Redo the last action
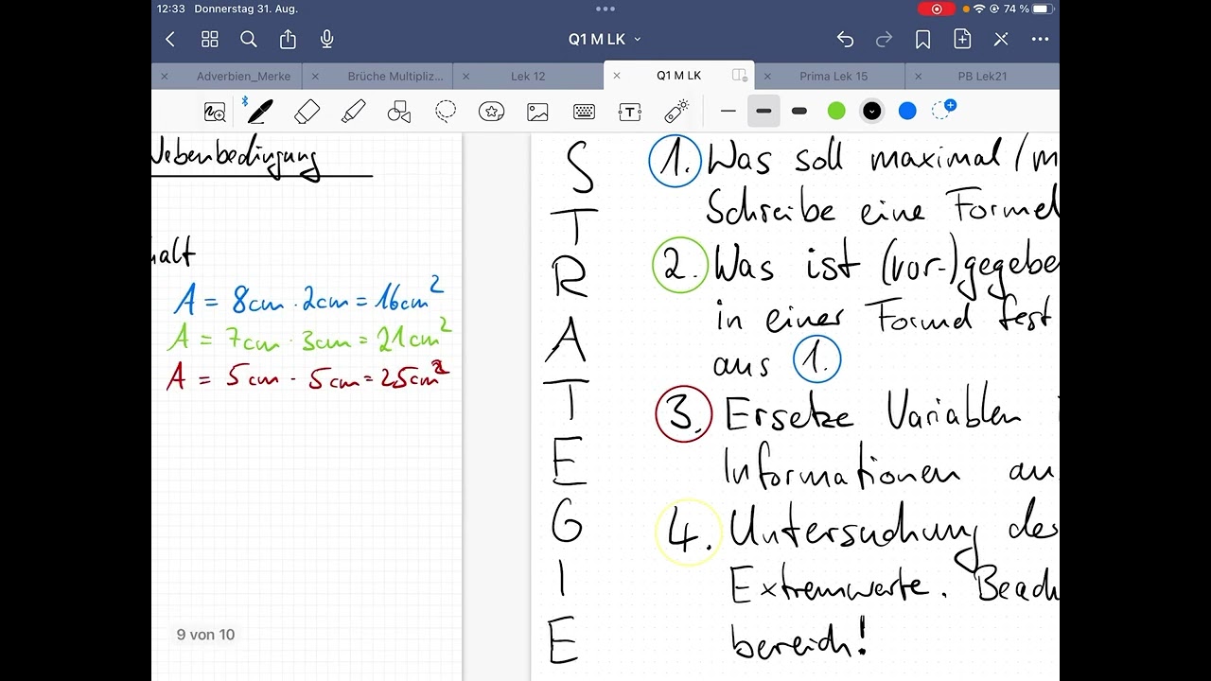 (885, 39)
